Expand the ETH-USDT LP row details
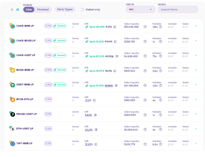This screenshot has width=205, height=157. tap(196, 129)
